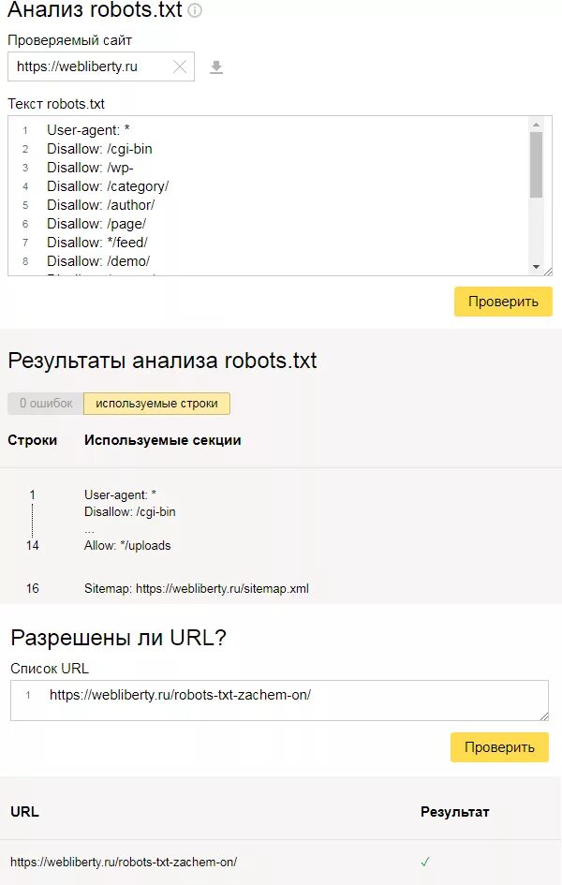Image resolution: width=562 pixels, height=885 pixels.
Task: Open the checked URL in results table
Action: coord(124,862)
